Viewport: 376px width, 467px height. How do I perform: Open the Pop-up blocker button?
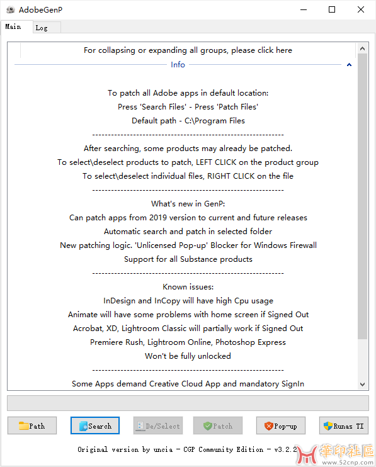(281, 425)
